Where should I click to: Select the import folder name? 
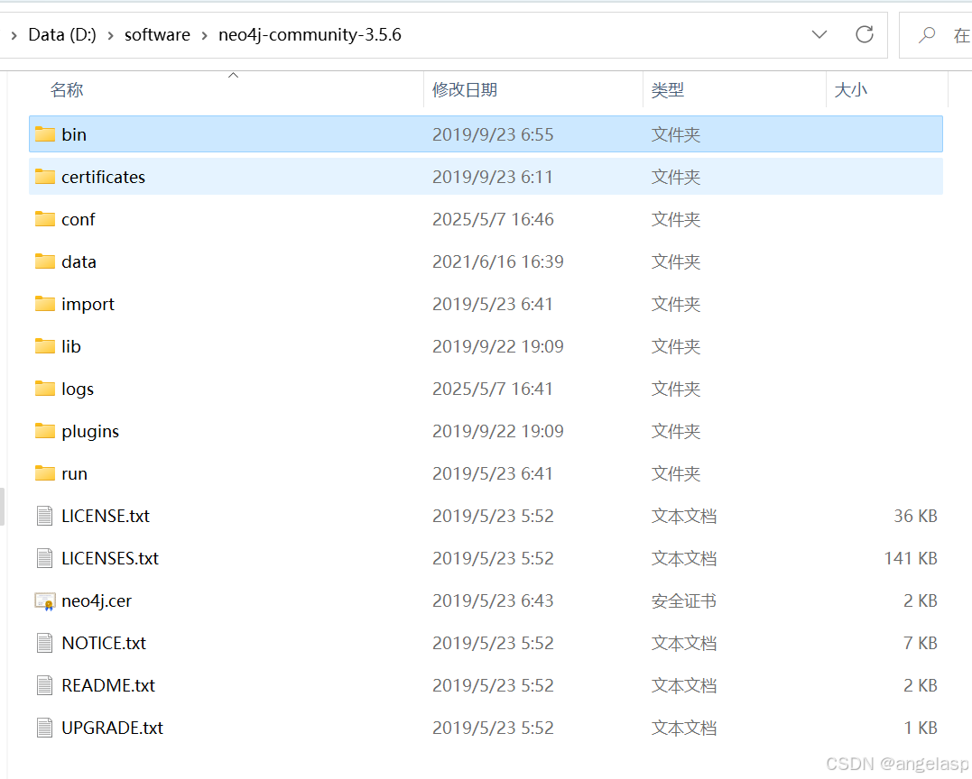pos(88,304)
